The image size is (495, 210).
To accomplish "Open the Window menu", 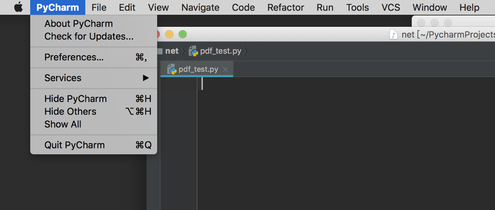I will pos(430,7).
